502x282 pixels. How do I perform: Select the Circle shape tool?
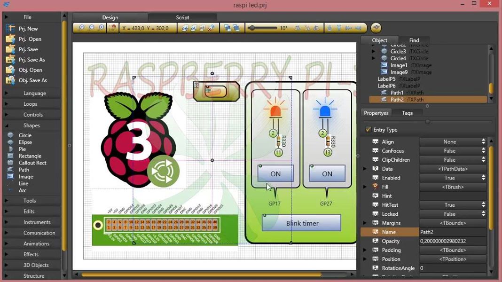pos(25,135)
